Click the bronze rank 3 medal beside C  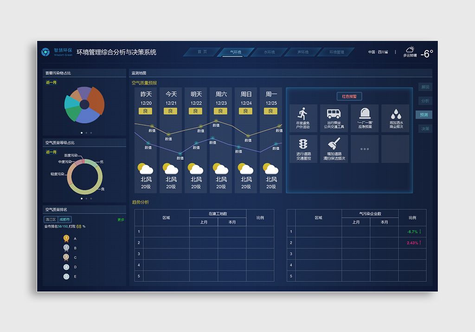(x=66, y=257)
